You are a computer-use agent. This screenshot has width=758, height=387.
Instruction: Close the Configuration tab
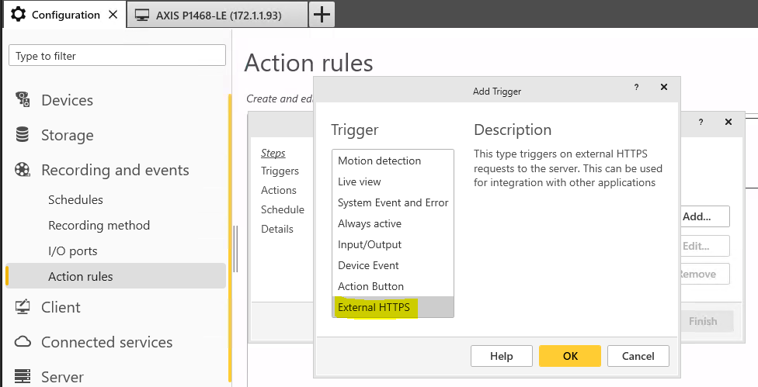113,15
